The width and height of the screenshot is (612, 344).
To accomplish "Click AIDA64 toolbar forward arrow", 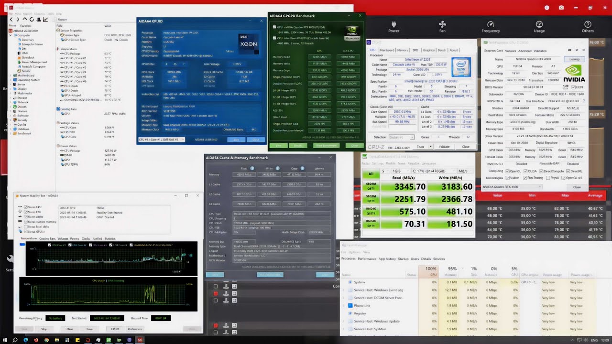I will tap(18, 20).
